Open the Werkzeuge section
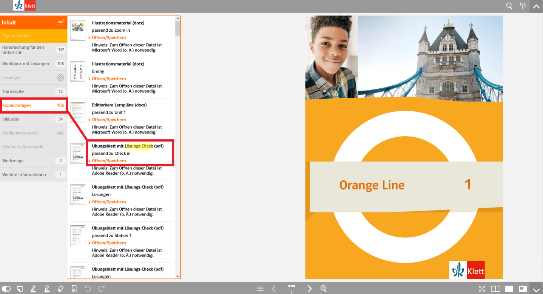This screenshot has height=294, width=543. [34, 161]
